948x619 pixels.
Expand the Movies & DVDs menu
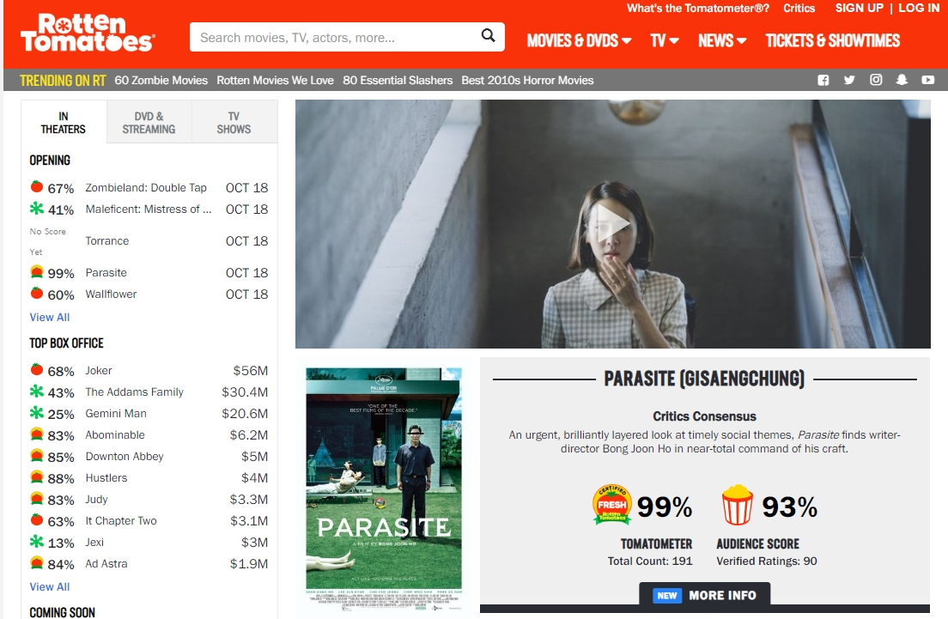point(579,40)
